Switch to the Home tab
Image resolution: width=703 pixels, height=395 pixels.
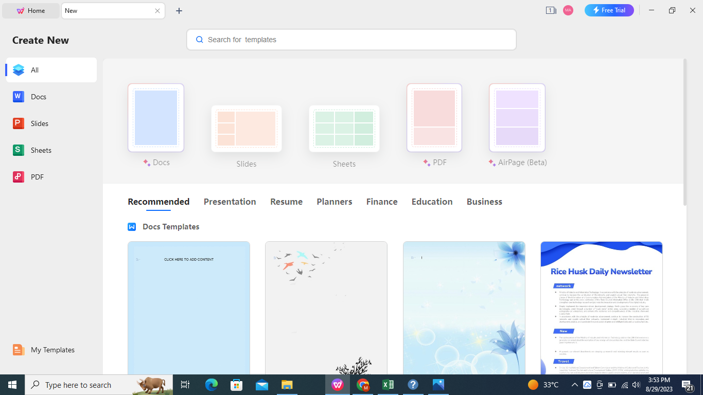click(31, 10)
